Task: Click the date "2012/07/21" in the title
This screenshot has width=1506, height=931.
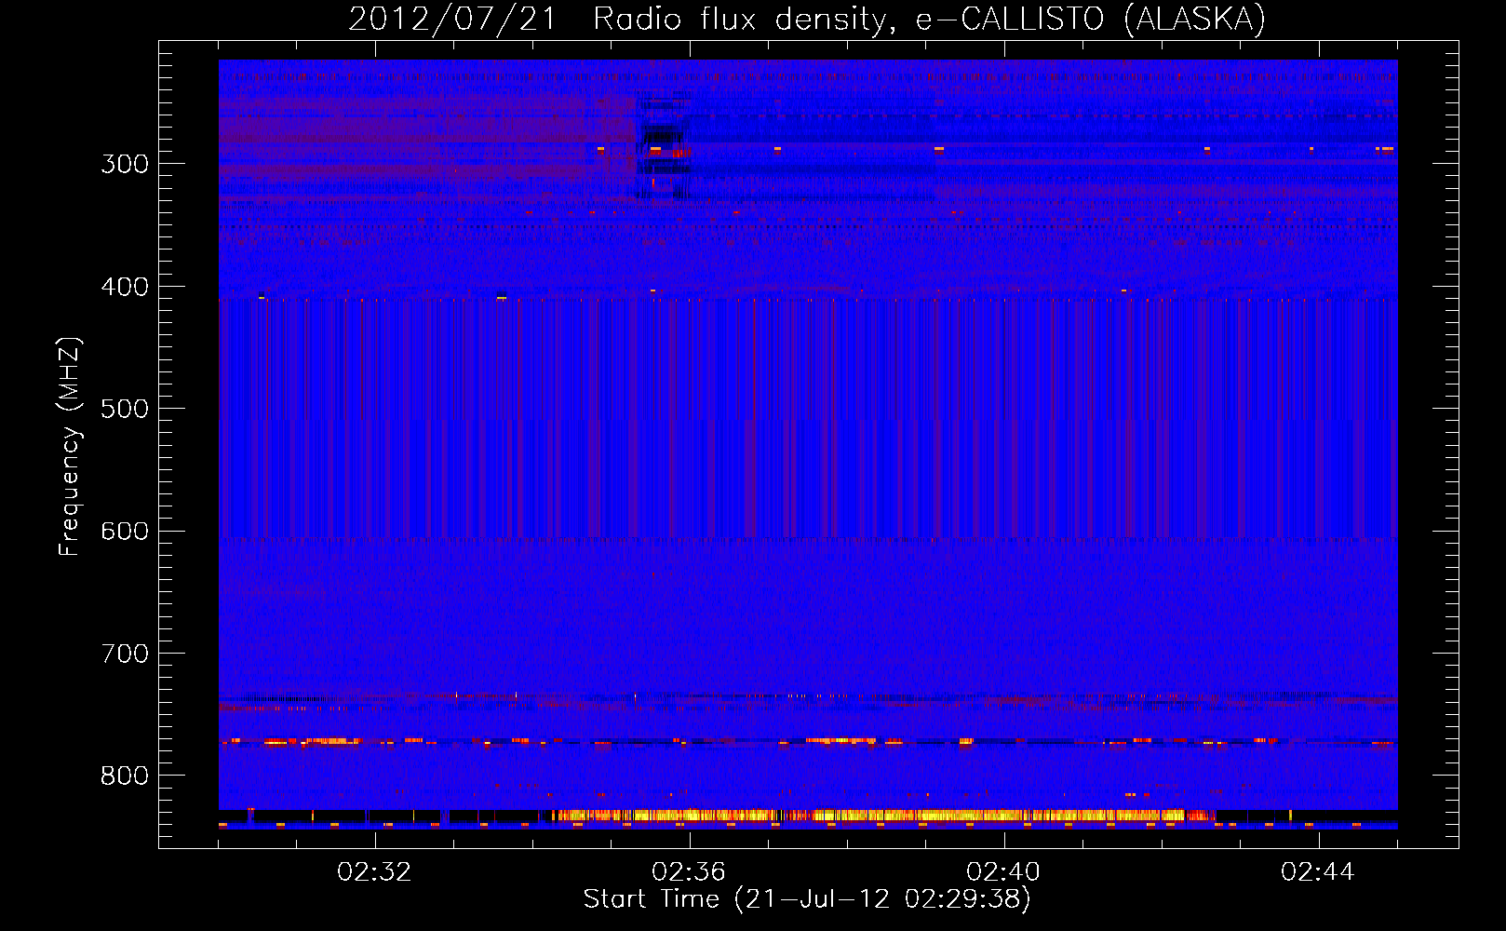Action: [x=452, y=19]
